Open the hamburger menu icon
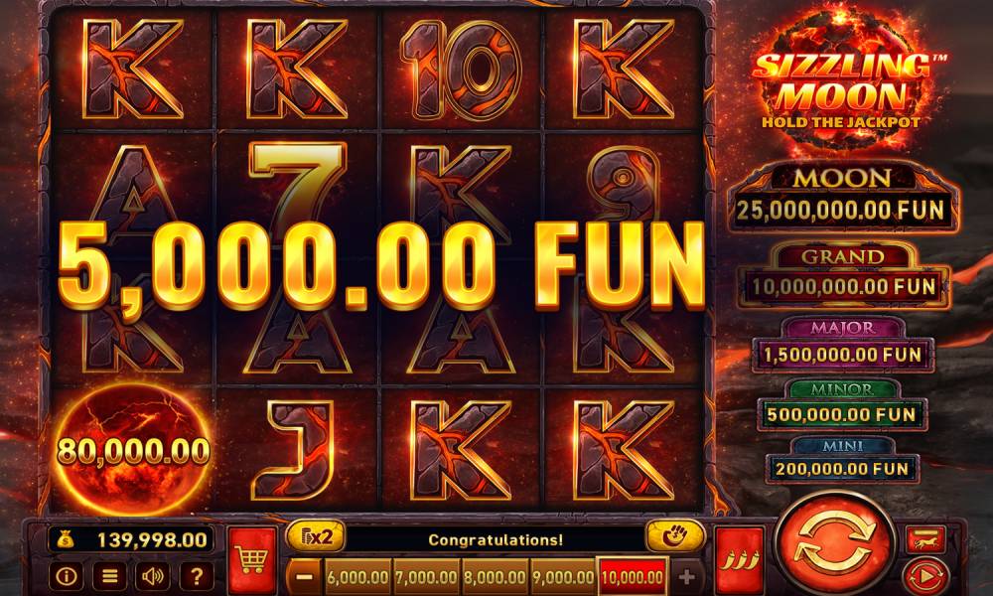Viewport: 993px width, 596px height. tap(109, 576)
